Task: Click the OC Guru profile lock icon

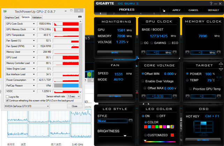Action: [164, 10]
